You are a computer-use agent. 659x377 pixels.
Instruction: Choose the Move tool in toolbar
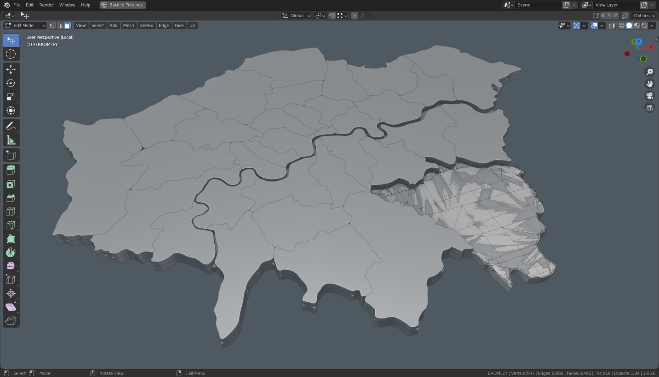[11, 69]
